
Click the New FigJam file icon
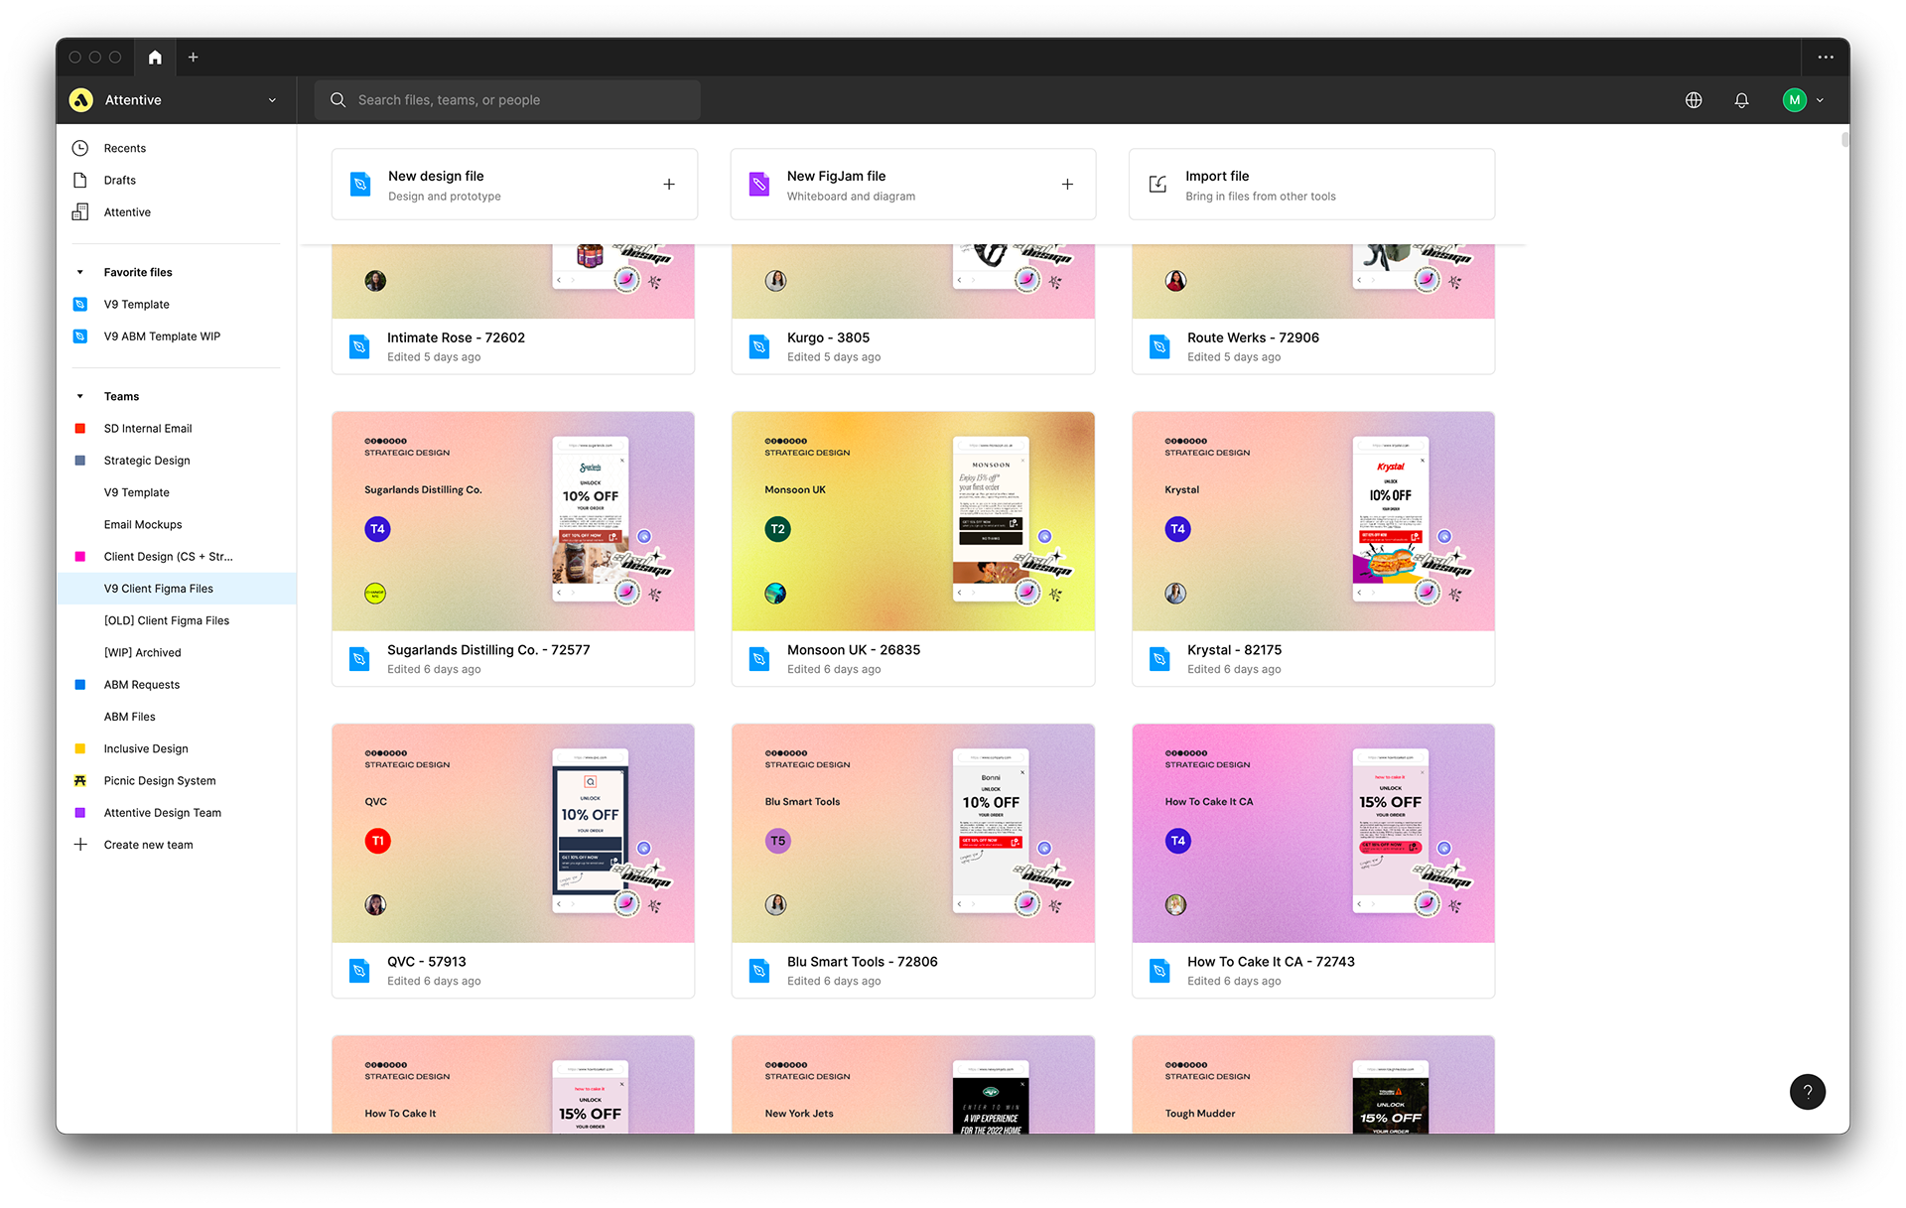click(x=759, y=184)
